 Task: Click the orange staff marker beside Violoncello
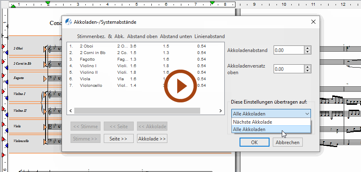coord(45,142)
